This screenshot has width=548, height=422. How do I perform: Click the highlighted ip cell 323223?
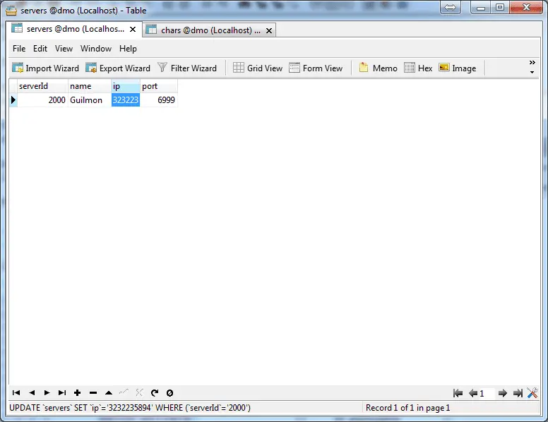(126, 100)
